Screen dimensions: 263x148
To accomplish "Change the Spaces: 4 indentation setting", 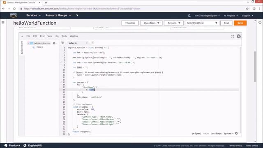I will coord(228,134).
